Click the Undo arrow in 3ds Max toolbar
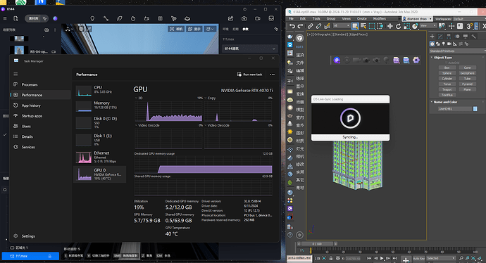Viewport: 486px width, 263px height. pyautogui.click(x=292, y=26)
